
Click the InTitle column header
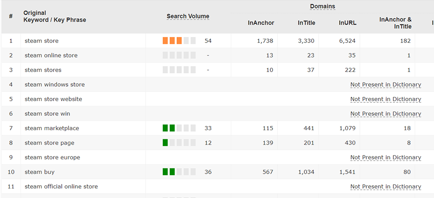coord(306,23)
